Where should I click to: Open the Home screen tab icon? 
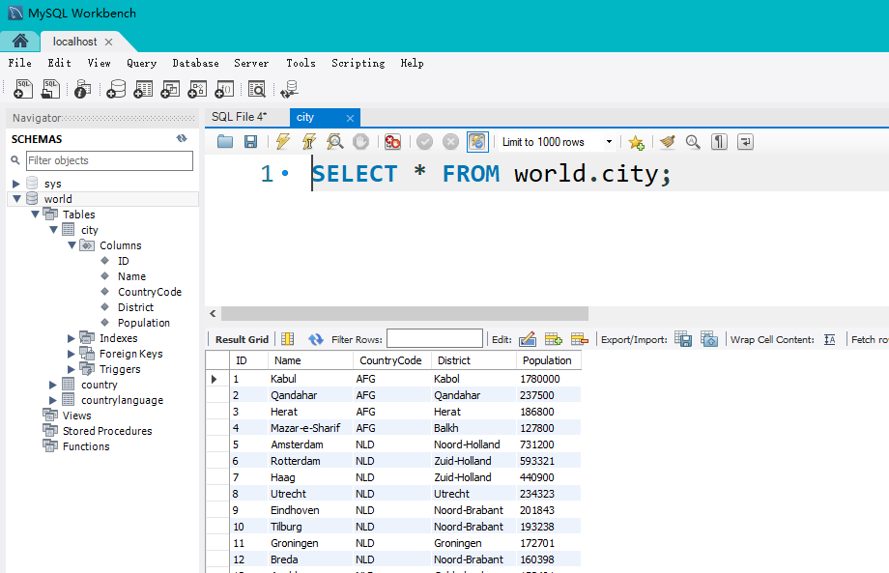pyautogui.click(x=20, y=42)
